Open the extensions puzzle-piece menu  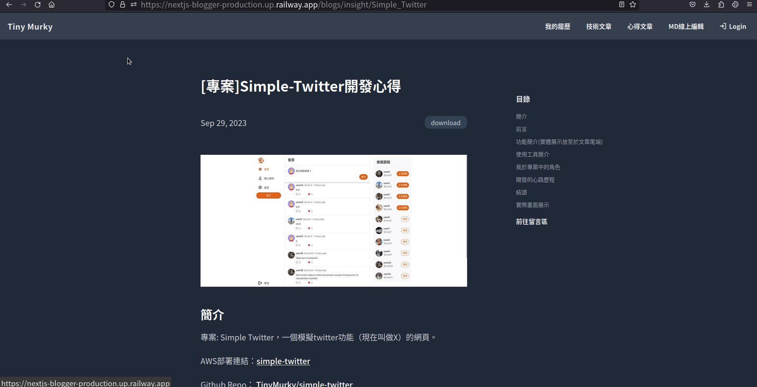point(721,5)
